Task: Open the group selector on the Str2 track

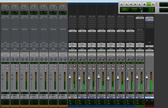Action: (82, 55)
